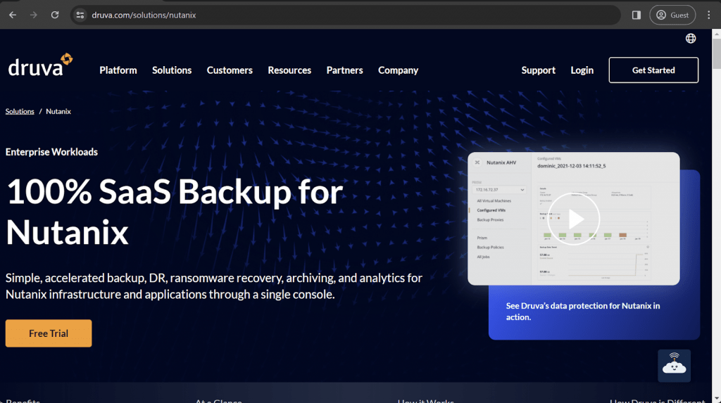This screenshot has width=721, height=403.
Task: Open the browser three-dot menu
Action: pyautogui.click(x=708, y=15)
